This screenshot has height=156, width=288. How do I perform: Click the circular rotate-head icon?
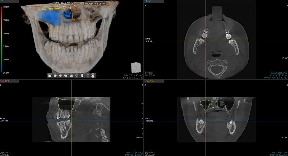click(x=93, y=75)
